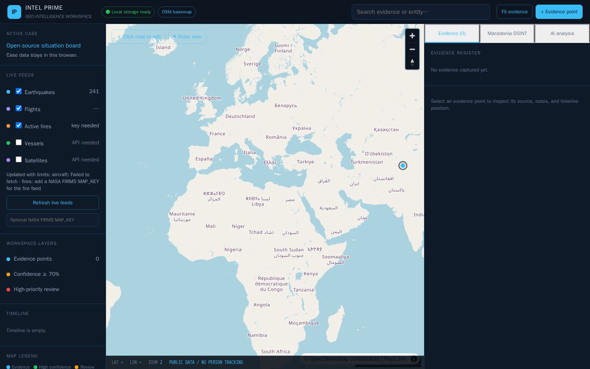This screenshot has height=369, width=590.
Task: Click the Optional NASA FIRMS MAP_KEY field
Action: 53,220
